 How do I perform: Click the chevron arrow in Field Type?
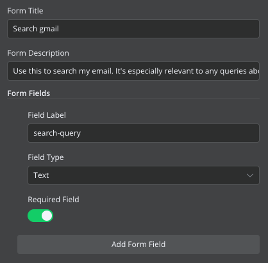[x=250, y=175]
